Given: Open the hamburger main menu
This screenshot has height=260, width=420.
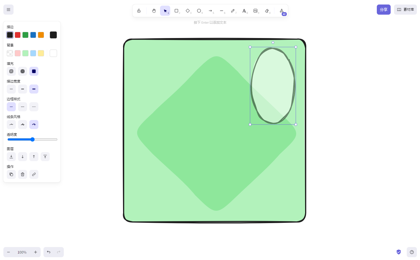Looking at the screenshot, I should [8, 10].
